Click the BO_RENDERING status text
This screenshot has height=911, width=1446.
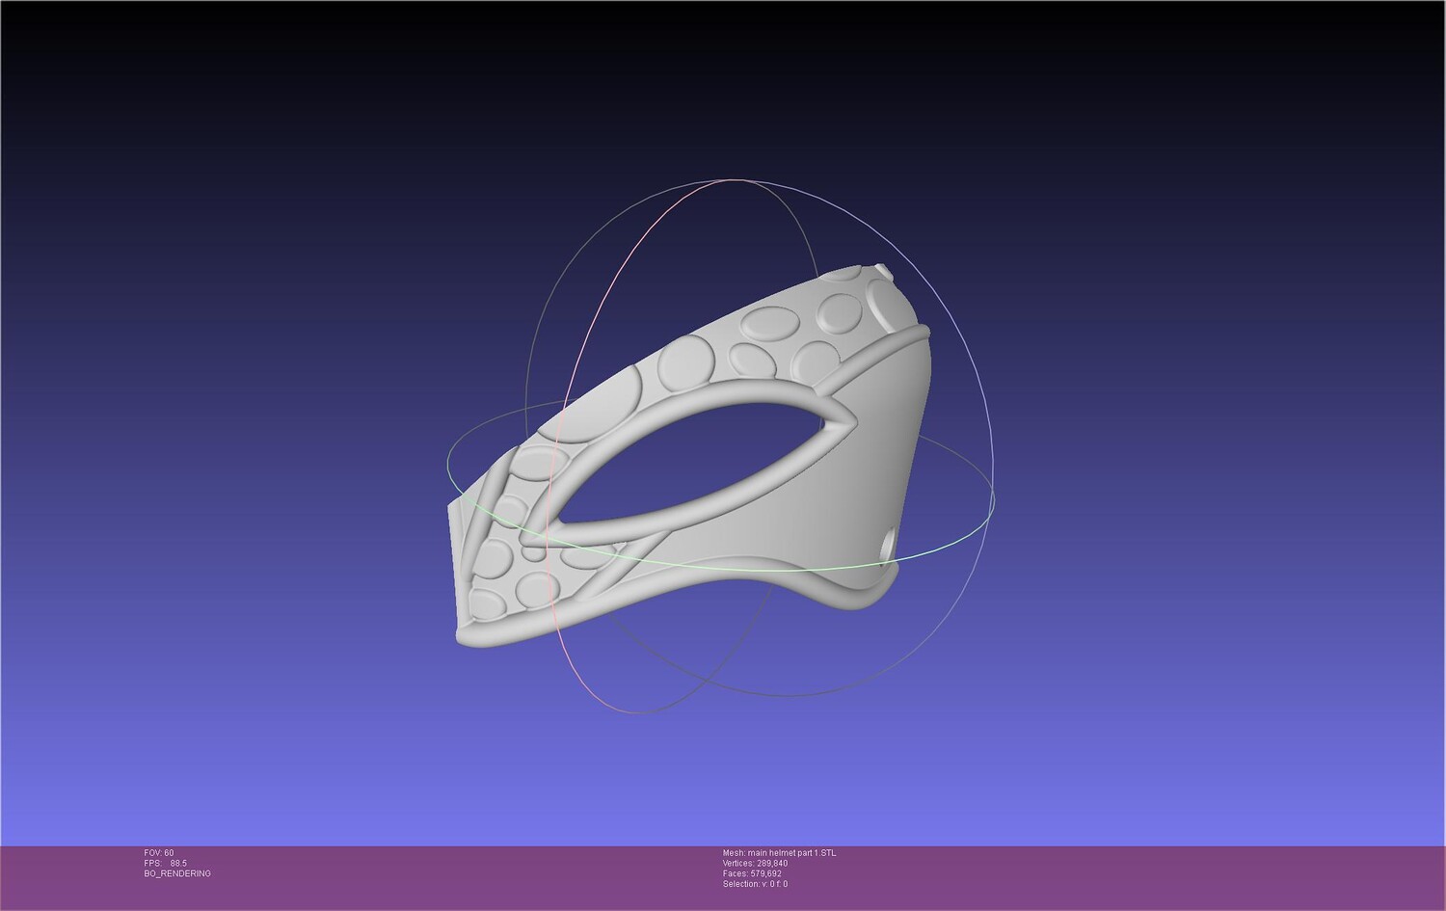[x=177, y=874]
